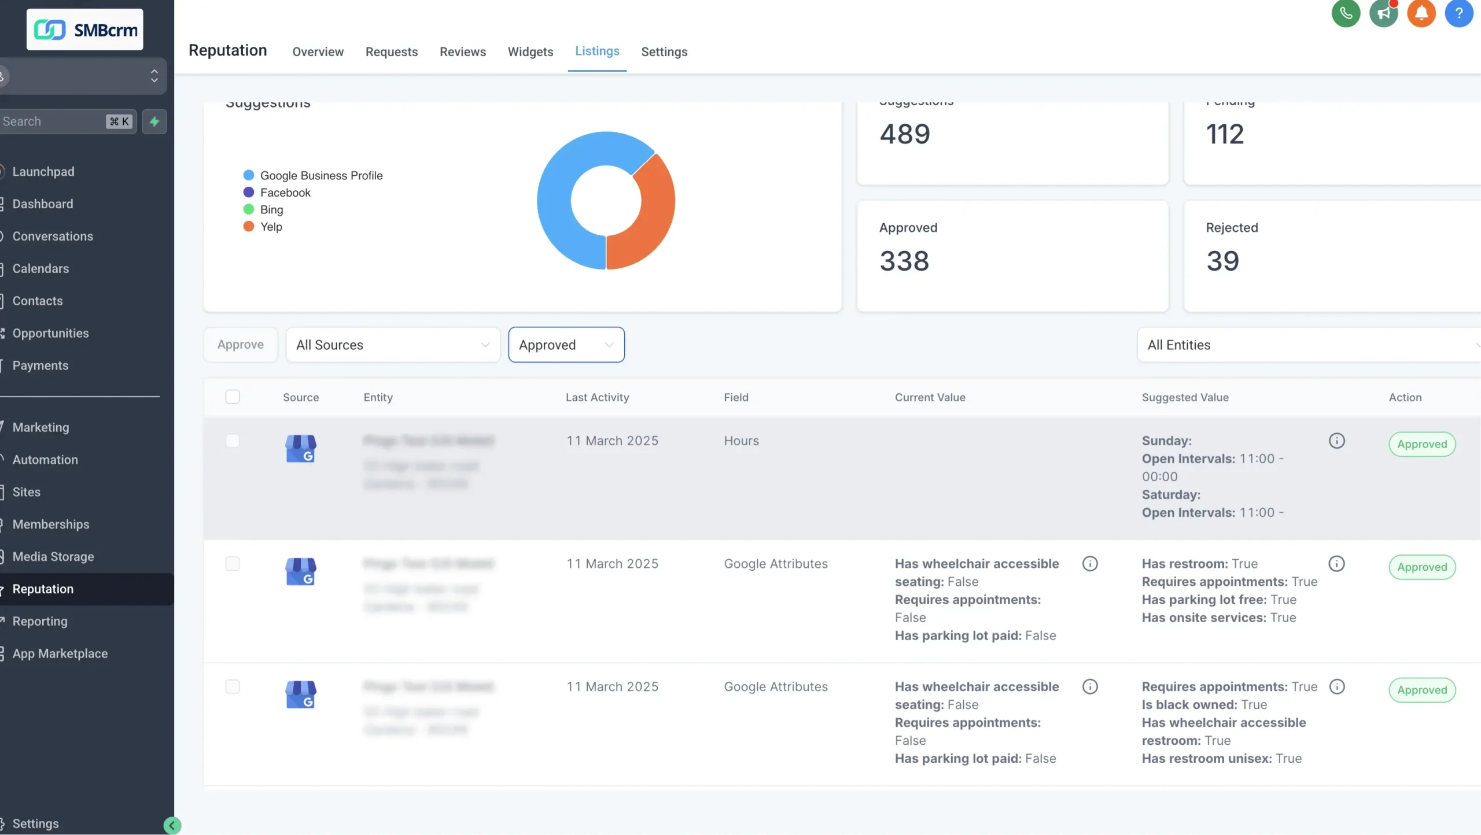1481x835 pixels.
Task: Click Facebook purple legend dot
Action: tap(249, 193)
